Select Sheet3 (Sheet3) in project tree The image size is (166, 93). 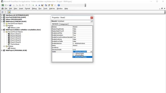pos(16,38)
